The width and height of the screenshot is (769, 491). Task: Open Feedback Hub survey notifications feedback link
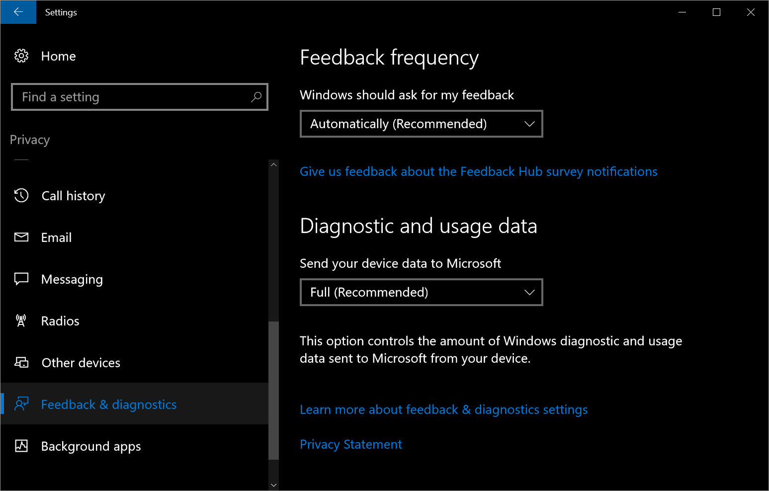coord(478,171)
